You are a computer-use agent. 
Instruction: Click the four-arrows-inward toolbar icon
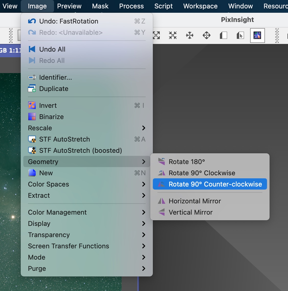(173, 35)
